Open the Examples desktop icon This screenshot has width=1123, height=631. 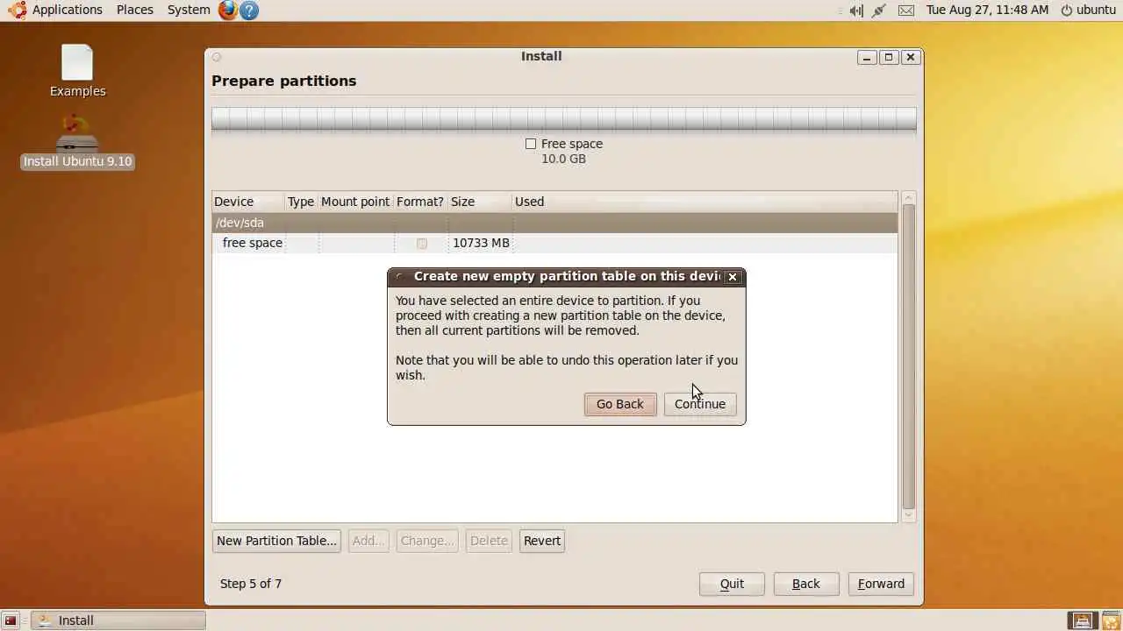[77, 71]
